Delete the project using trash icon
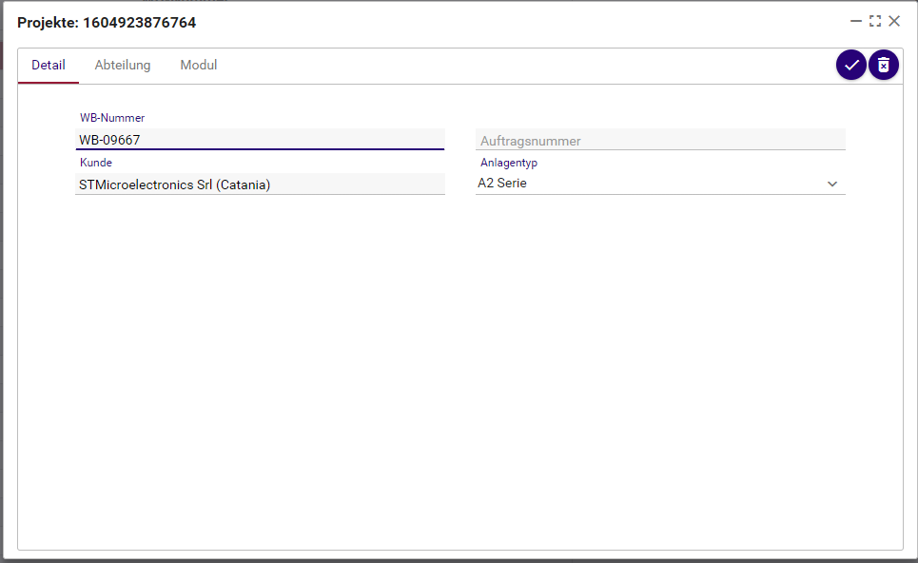This screenshot has height=563, width=918. pos(884,65)
